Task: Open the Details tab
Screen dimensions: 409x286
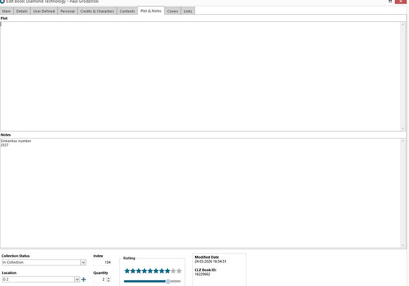Action: click(22, 11)
